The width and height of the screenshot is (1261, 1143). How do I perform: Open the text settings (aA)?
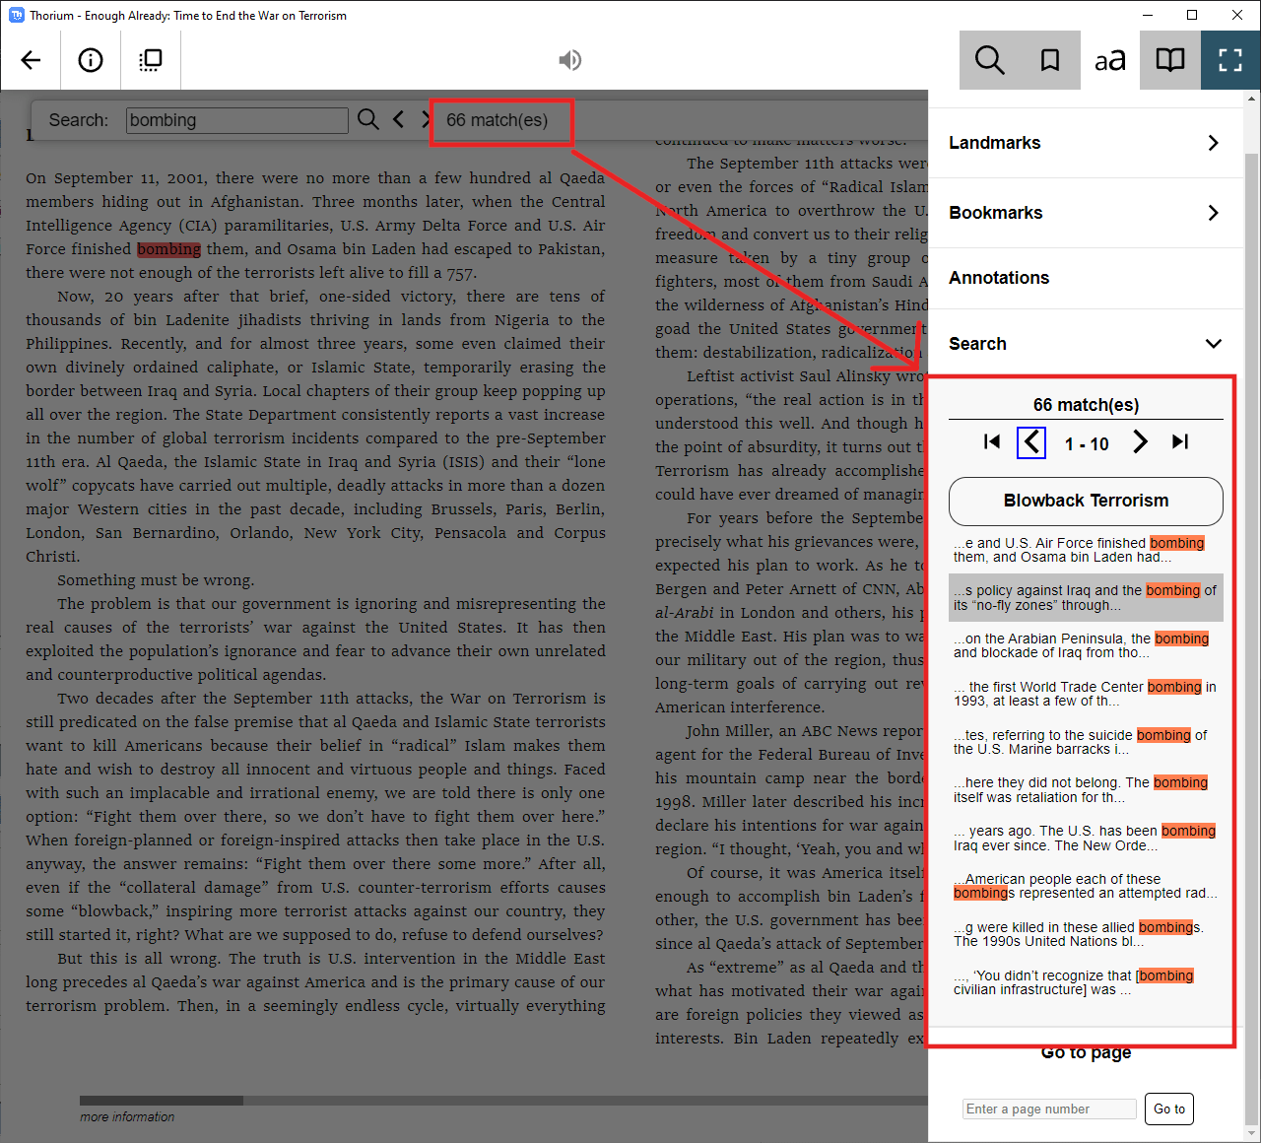pyautogui.click(x=1110, y=60)
